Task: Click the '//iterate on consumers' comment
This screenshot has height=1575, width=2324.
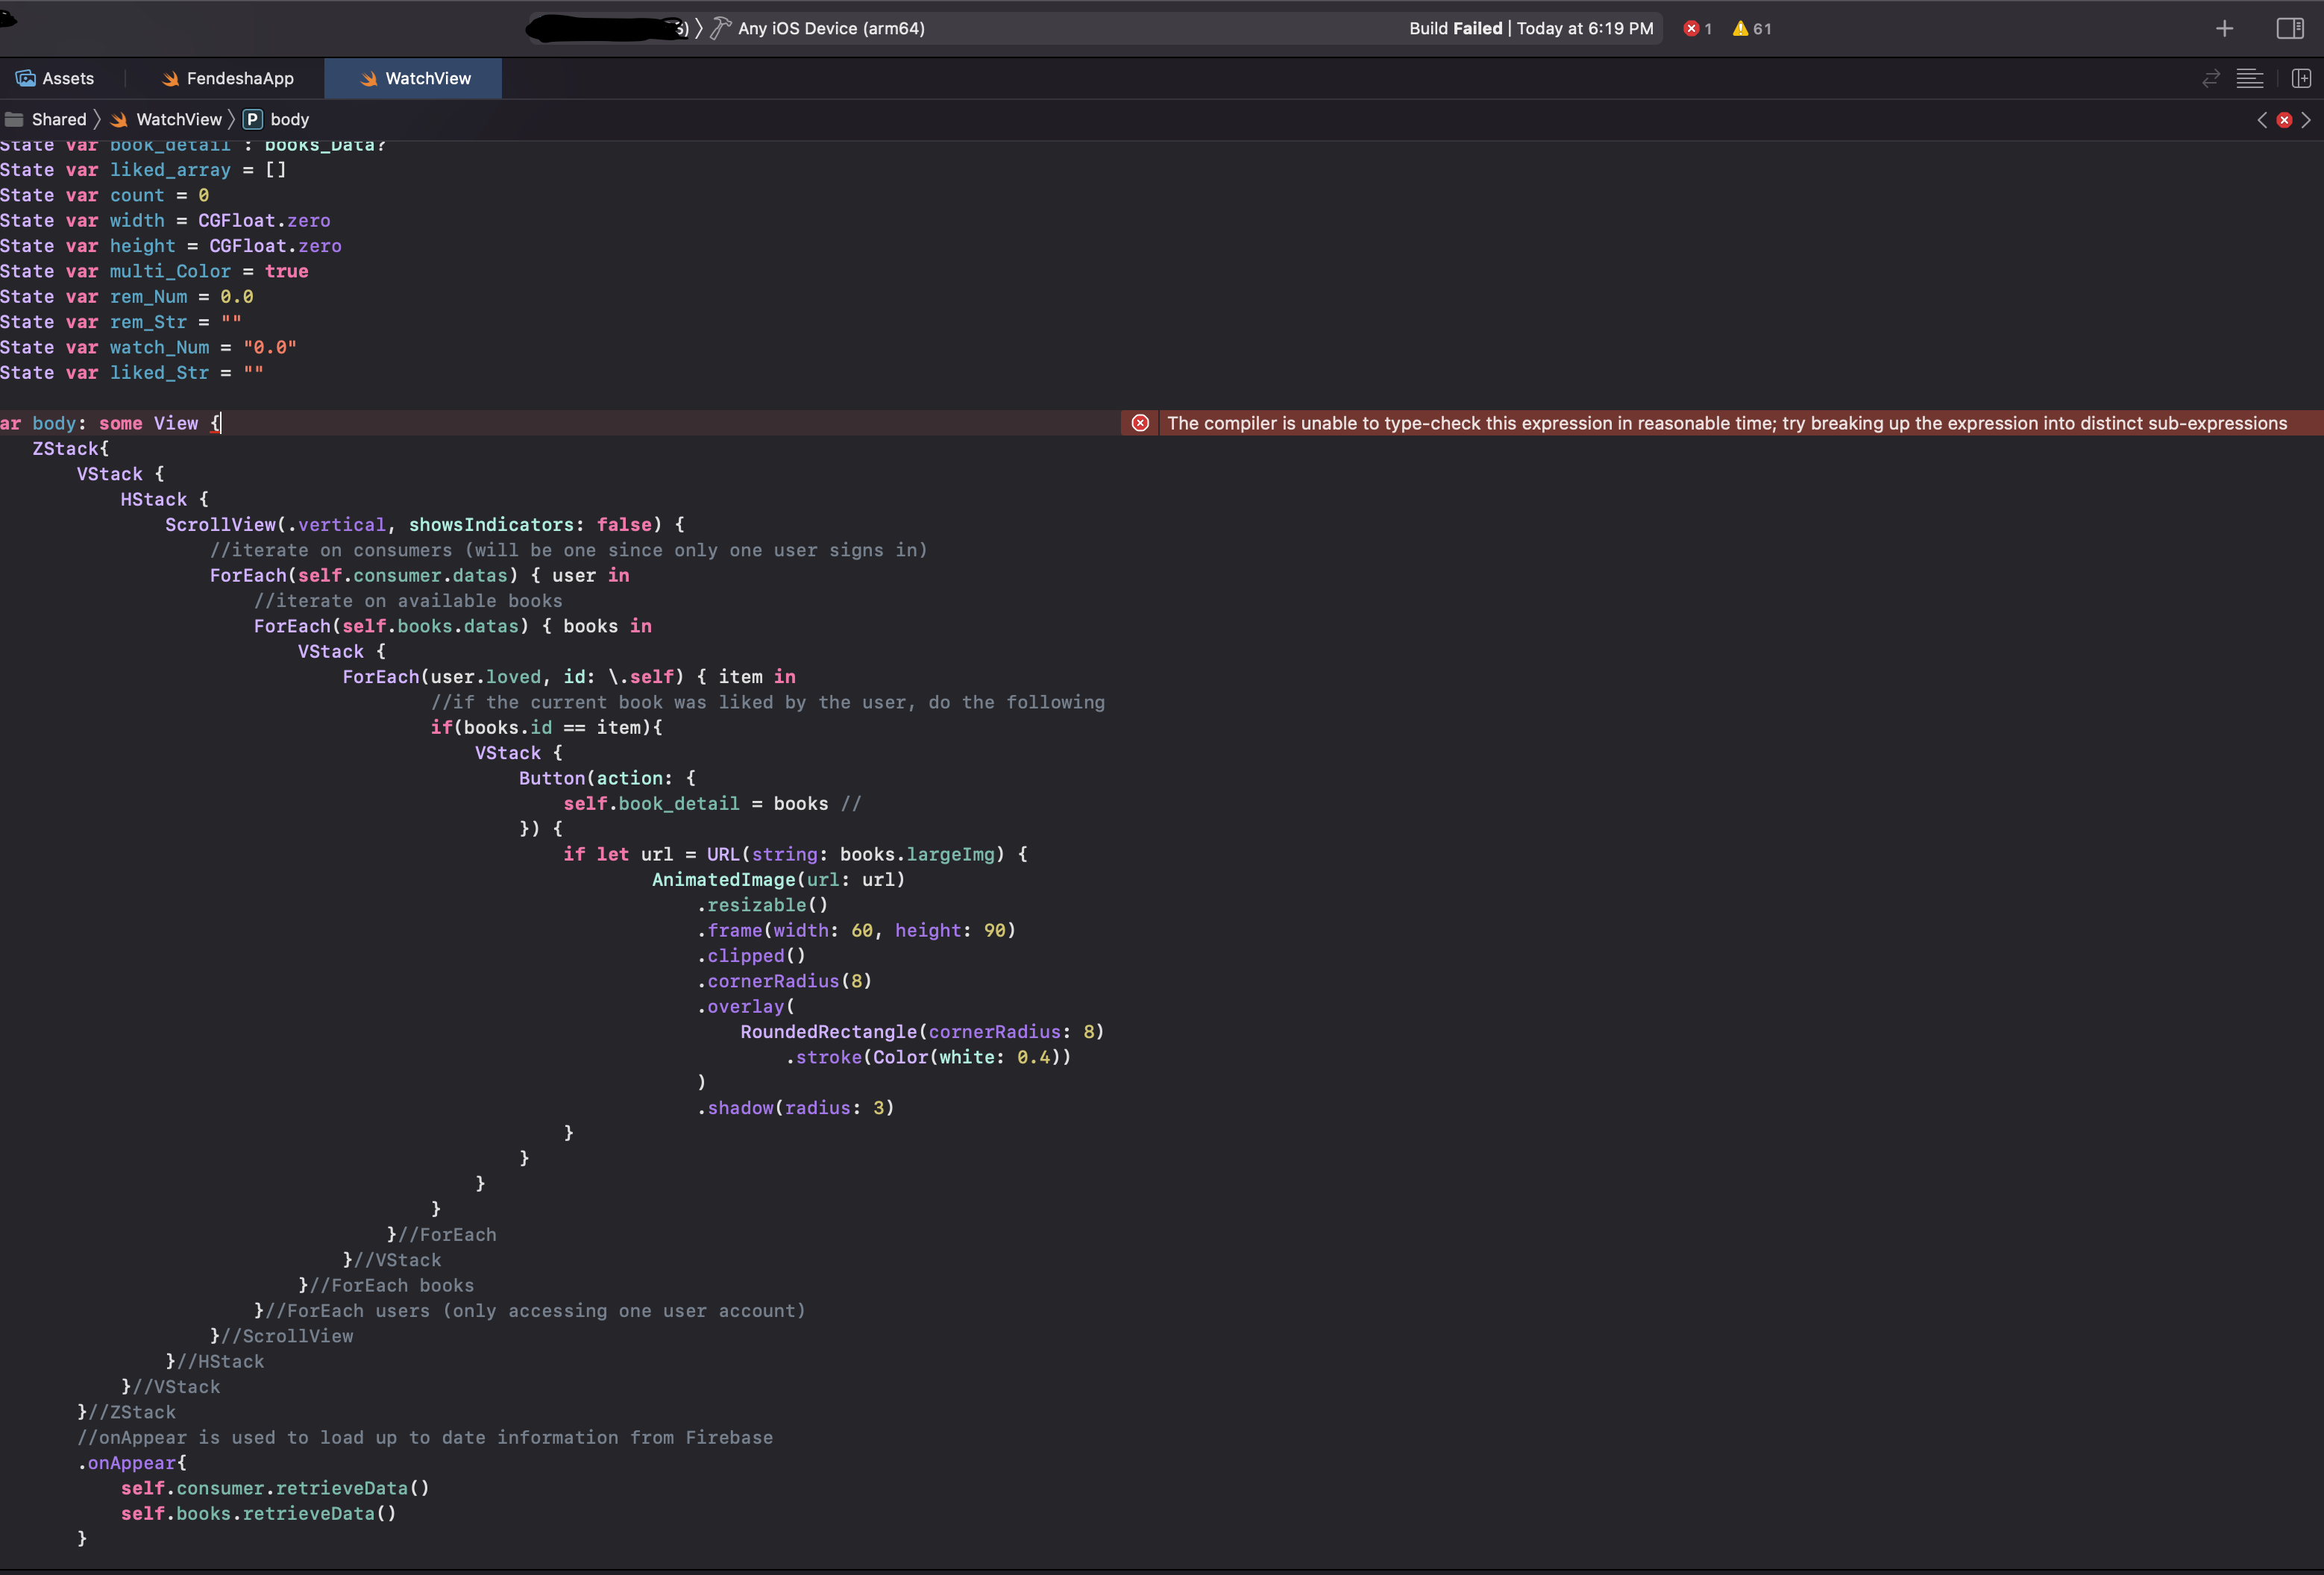Action: tap(569, 550)
